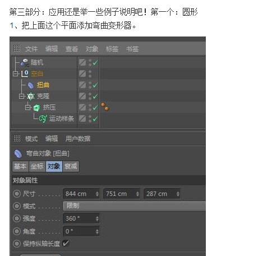Image resolution: width=258 pixels, height=256 pixels.
Task: Toggle the enable checkmark for 克隆
Action: pos(95,96)
